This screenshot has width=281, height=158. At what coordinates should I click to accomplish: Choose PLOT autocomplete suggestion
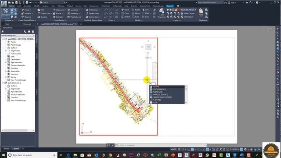coord(167,102)
